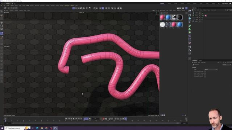Select the chrome reflective material thumbnail
The image size is (232, 130).
pyautogui.click(x=174, y=17)
